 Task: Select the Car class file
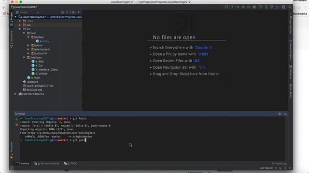(x=38, y=65)
